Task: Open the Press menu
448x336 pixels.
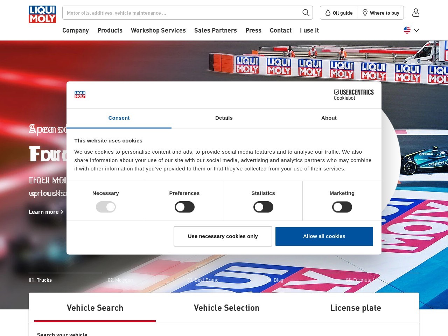Action: tap(253, 30)
